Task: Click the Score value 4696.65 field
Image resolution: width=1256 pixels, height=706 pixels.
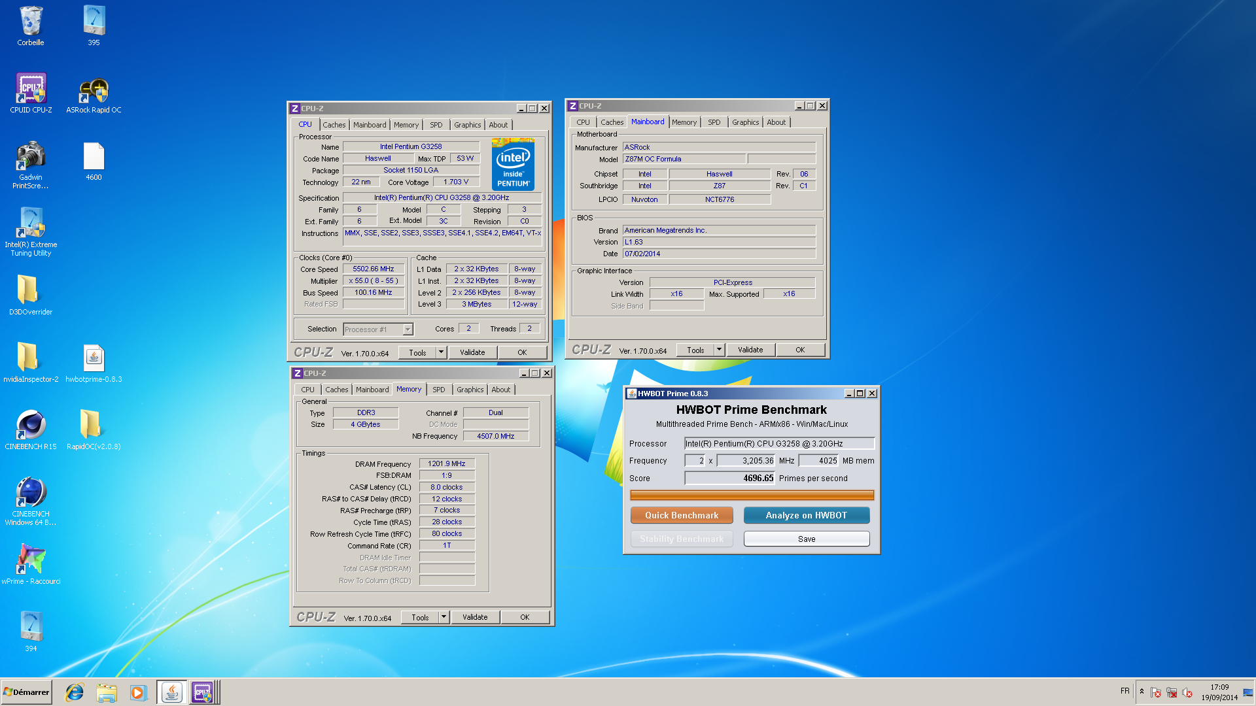Action: click(x=729, y=478)
